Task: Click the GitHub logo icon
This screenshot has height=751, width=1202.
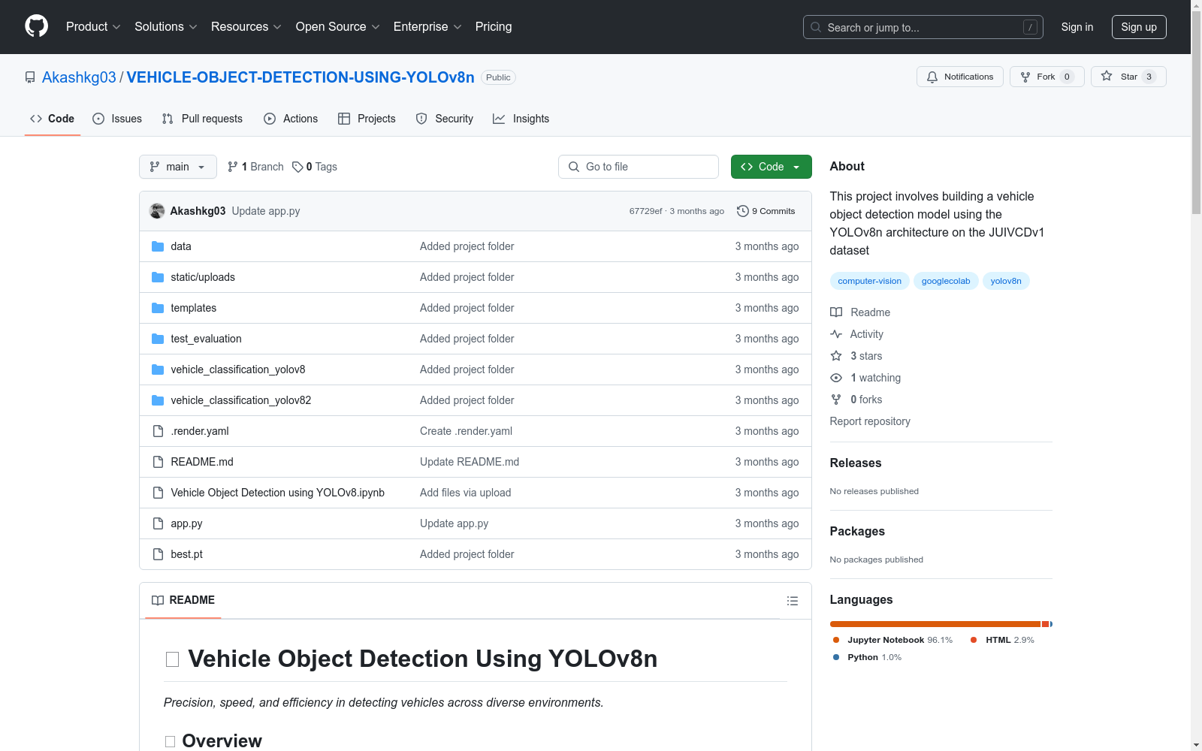Action: pyautogui.click(x=36, y=26)
